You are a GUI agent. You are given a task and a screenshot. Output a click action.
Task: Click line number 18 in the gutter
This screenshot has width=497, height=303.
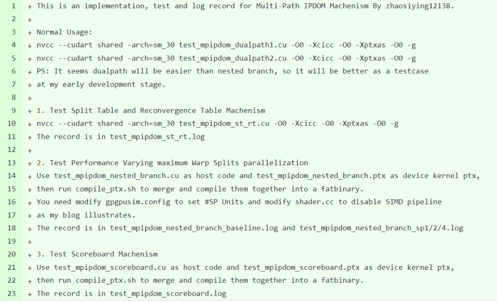click(12, 228)
